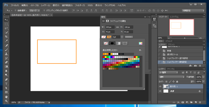Image resolution: width=209 pixels, height=107 pixels.
Task: Select the Move tool in the toolbox
Action: click(x=6, y=20)
